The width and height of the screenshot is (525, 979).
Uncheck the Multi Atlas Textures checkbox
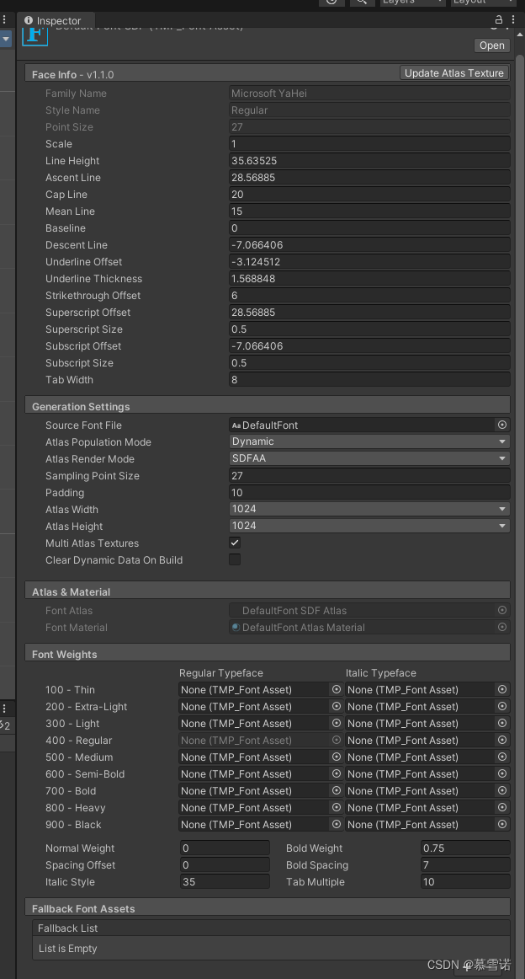tap(234, 543)
